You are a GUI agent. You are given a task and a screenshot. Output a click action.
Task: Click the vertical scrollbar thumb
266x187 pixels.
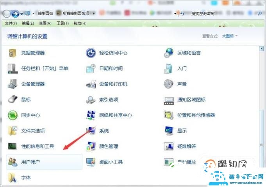coord(261,145)
